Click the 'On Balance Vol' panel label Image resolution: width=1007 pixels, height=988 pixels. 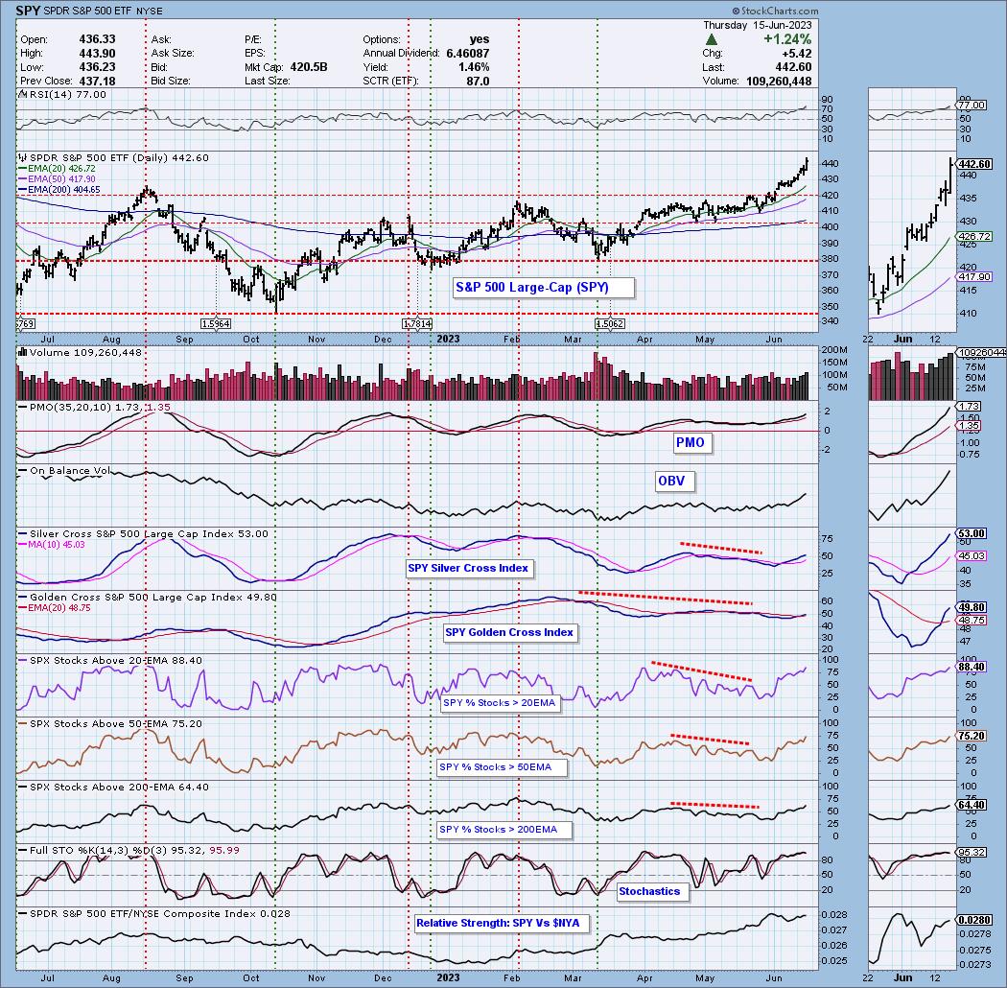(x=69, y=471)
